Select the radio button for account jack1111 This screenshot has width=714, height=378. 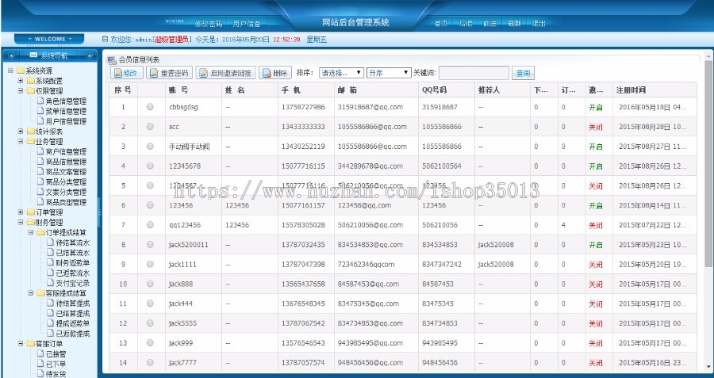[150, 264]
